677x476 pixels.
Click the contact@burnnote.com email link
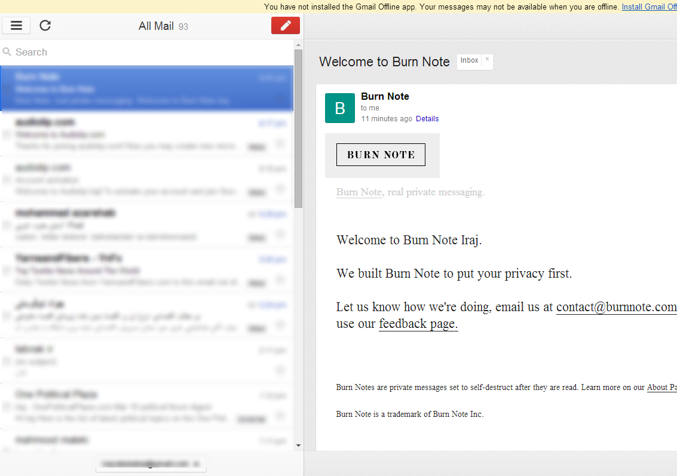[616, 307]
